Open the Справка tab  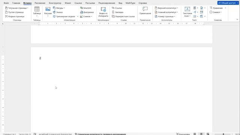(x=142, y=3)
